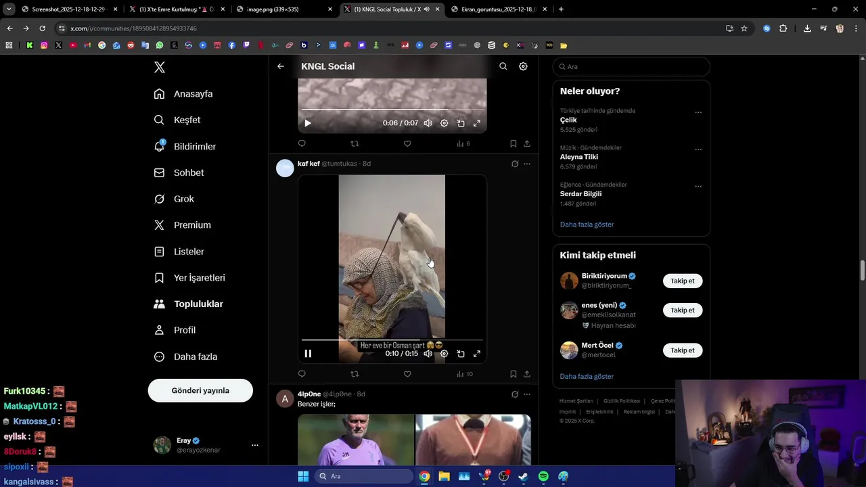Mute the top video volume
This screenshot has width=866, height=487.
(x=428, y=123)
